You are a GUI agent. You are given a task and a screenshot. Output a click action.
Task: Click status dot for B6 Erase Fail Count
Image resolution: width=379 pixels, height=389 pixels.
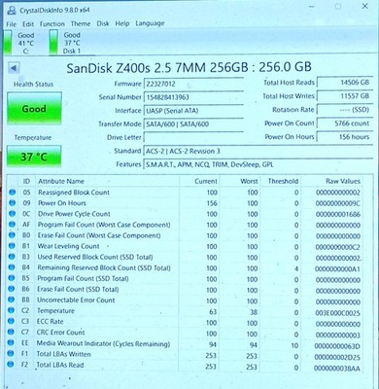click(12, 289)
